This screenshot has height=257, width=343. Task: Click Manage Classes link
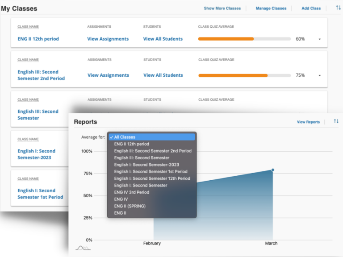click(x=271, y=8)
